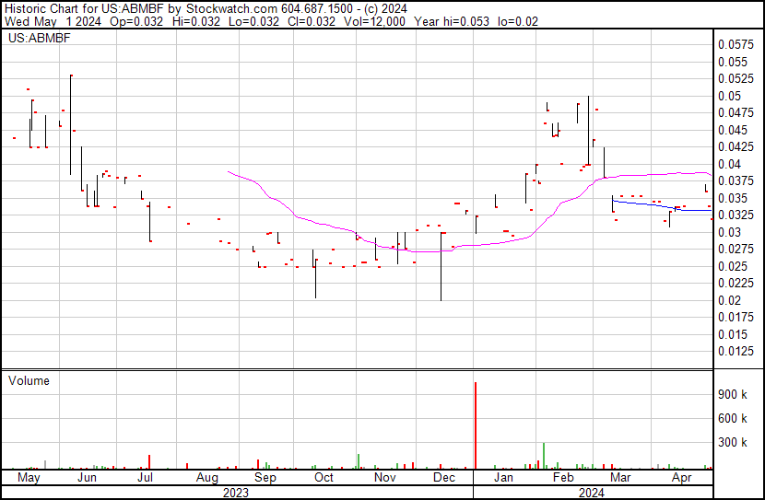The image size is (765, 500).
Task: Click the 0.0375 price axis label
Action: coord(736,181)
